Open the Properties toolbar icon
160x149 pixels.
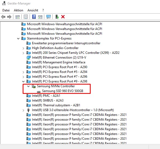pos(26,17)
